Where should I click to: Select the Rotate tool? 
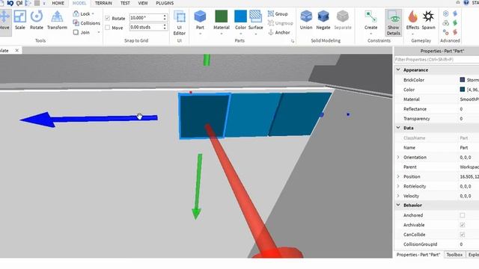tap(37, 20)
